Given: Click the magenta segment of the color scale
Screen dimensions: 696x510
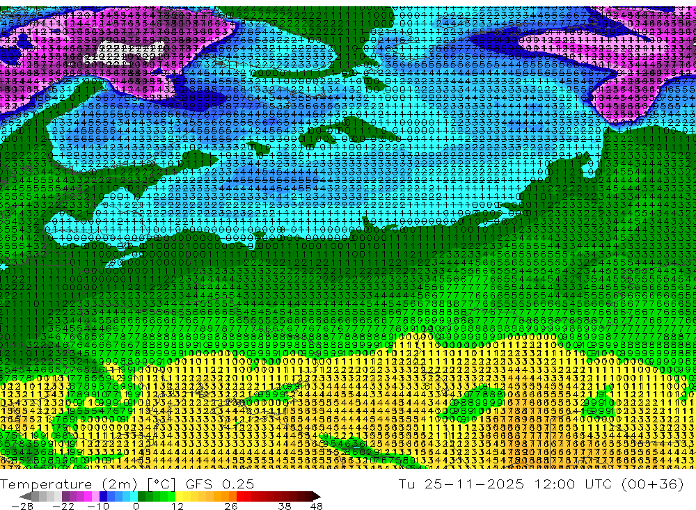Looking at the screenshot, I should (x=88, y=497).
